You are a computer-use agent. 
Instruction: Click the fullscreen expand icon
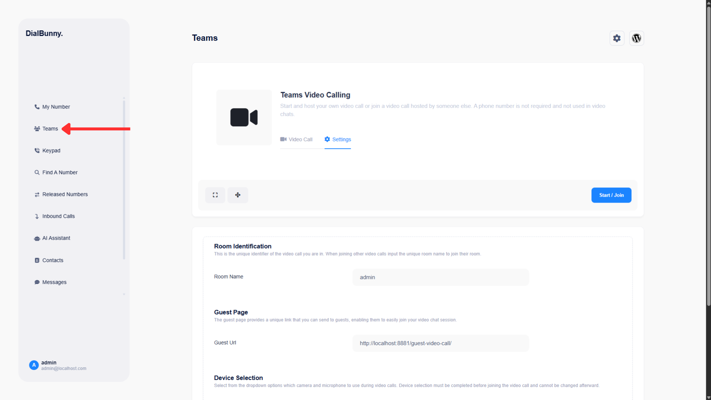215,195
